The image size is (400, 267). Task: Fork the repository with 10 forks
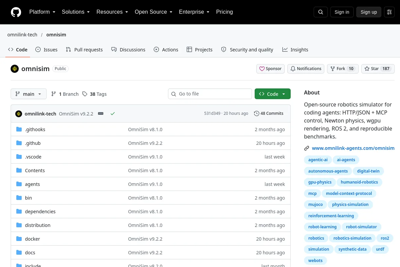point(343,69)
